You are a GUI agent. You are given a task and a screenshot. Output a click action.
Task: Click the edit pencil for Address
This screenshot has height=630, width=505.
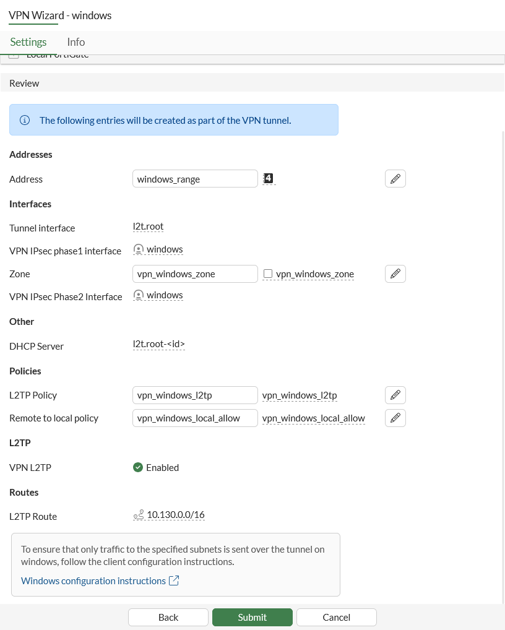coord(395,179)
